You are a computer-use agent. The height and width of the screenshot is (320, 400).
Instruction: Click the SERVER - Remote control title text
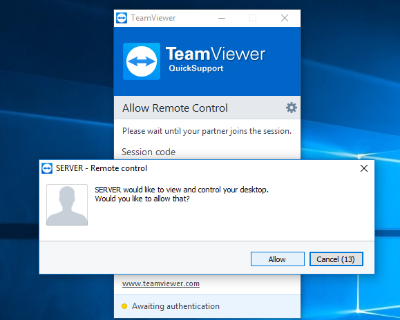point(102,168)
